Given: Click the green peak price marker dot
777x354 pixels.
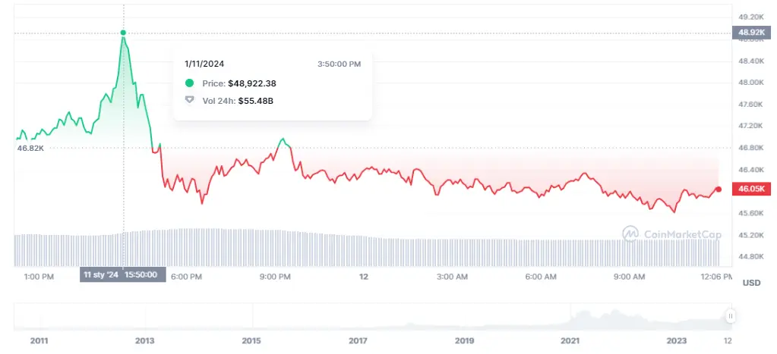Looking at the screenshot, I should click(x=123, y=33).
